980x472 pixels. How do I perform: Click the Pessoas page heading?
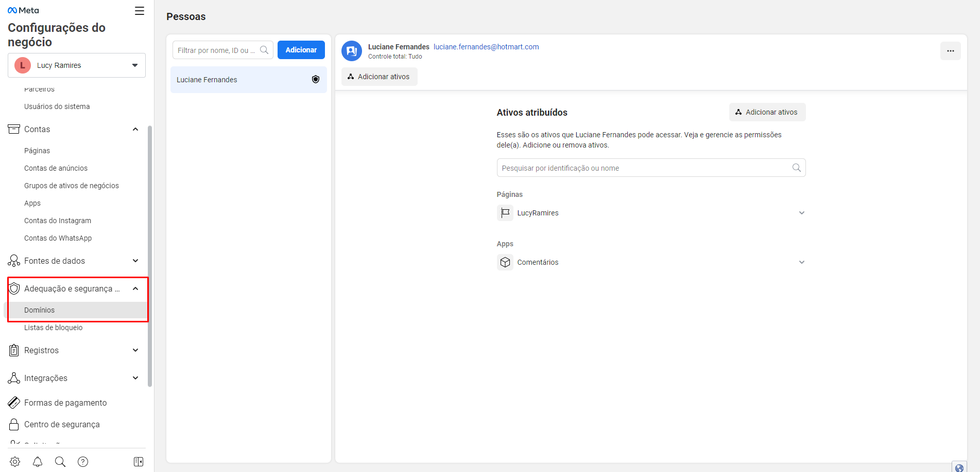tap(186, 16)
